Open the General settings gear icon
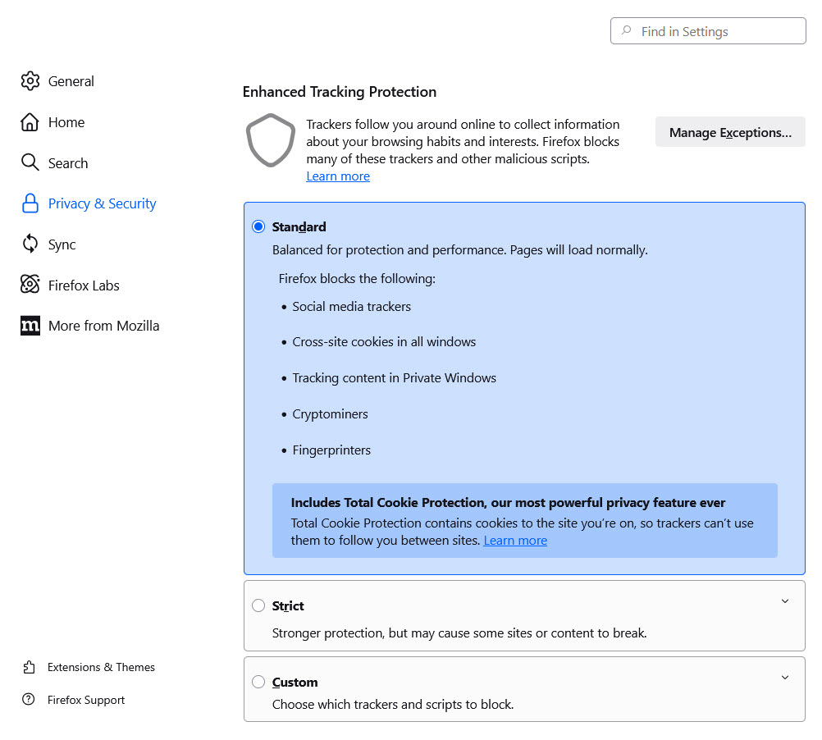This screenshot has width=822, height=740. [x=30, y=80]
